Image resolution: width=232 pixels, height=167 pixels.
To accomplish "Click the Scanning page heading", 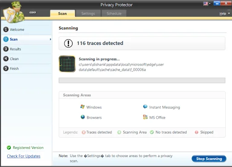I will click(68, 28).
